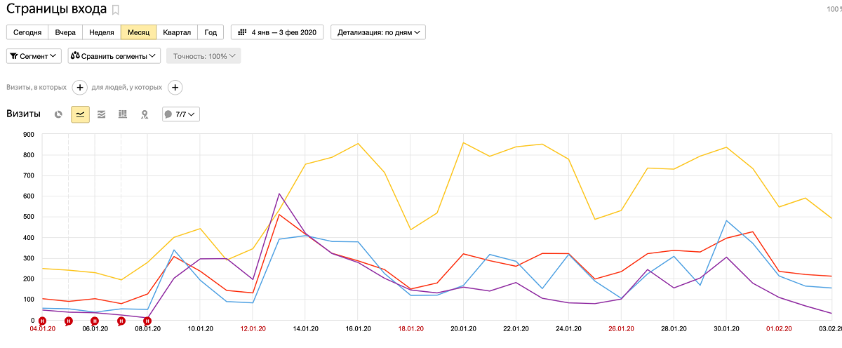Image resolution: width=842 pixels, height=348 pixels.
Task: Click the holiday note marker on 04.01.20
Action: (x=42, y=321)
